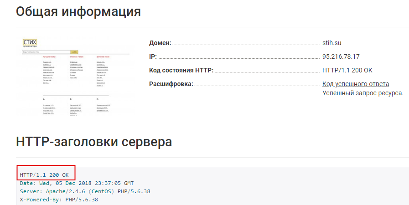Click the letter "А" section in the preview
This screenshot has width=409, height=205.
(x=44, y=98)
